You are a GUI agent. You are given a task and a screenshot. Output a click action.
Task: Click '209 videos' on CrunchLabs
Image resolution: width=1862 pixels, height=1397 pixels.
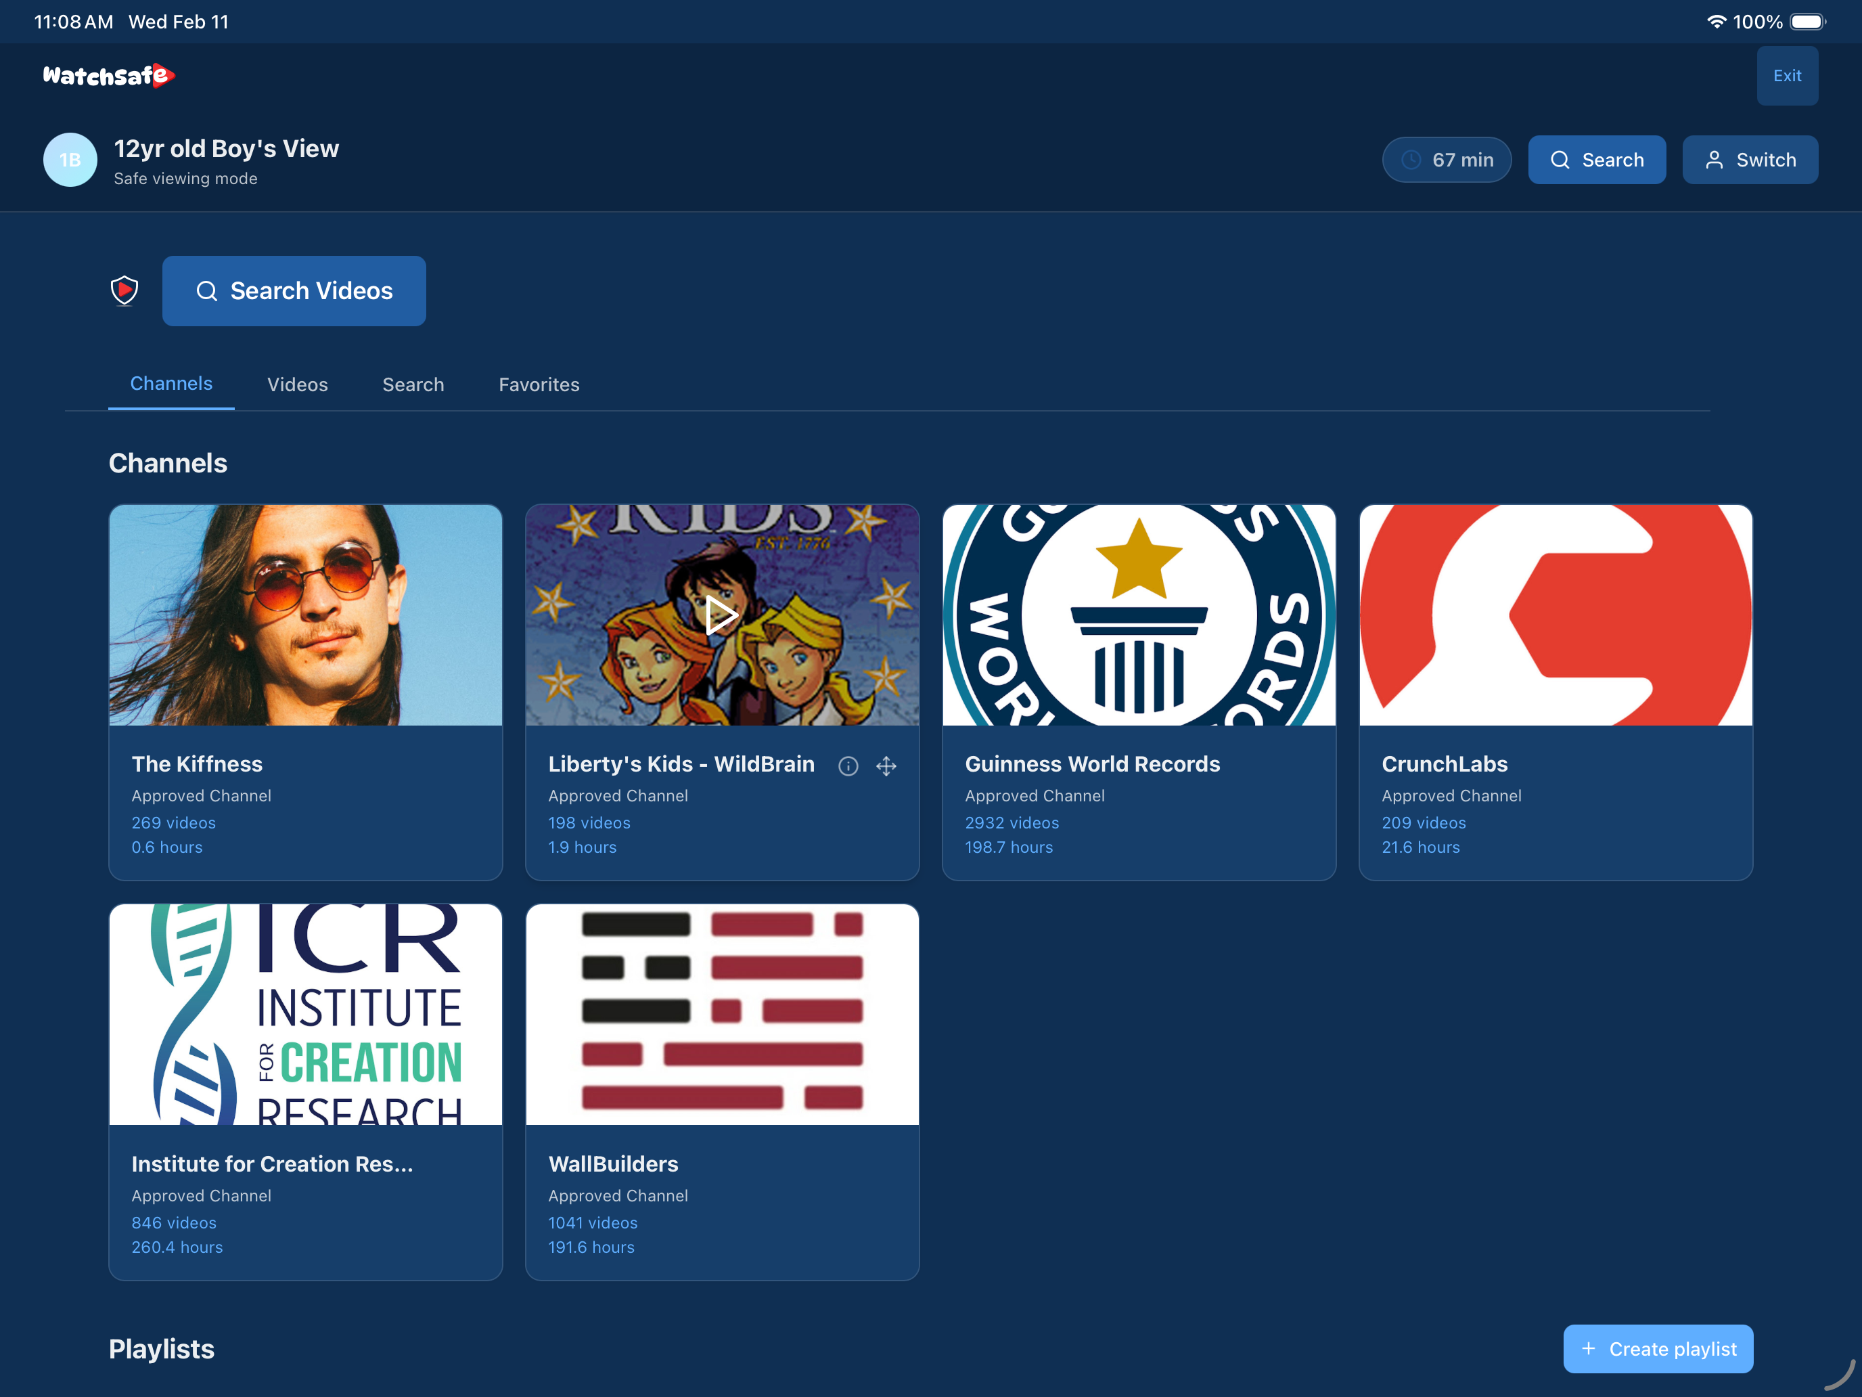tap(1424, 823)
